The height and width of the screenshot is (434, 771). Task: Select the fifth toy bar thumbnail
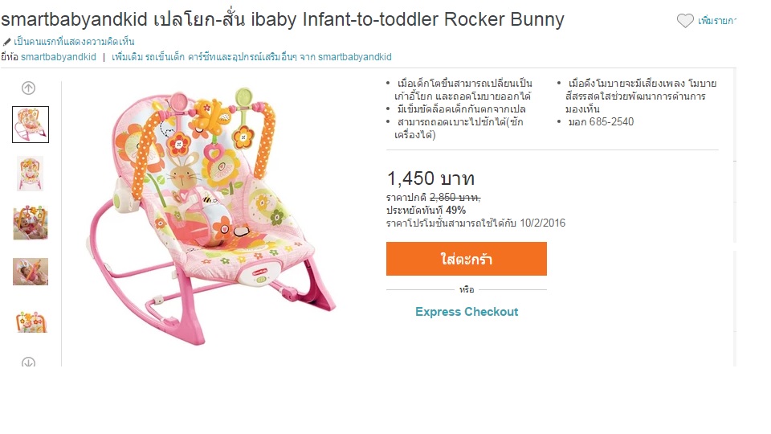point(31,321)
